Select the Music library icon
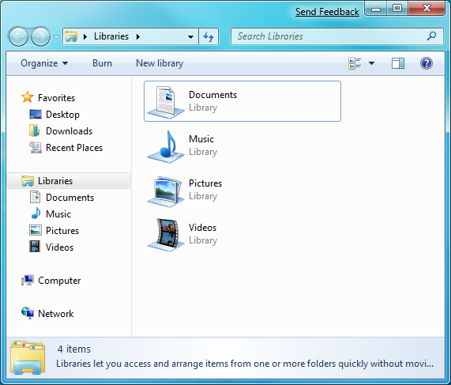Viewport: 451px width, 385px height. [166, 147]
